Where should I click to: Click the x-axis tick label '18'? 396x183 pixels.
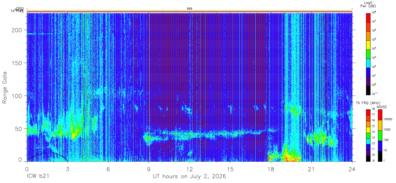click(x=271, y=169)
